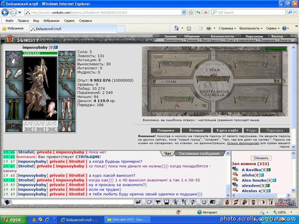Click the helmet icon next to the smiley
The width and height of the screenshot is (299, 224).
point(213,202)
